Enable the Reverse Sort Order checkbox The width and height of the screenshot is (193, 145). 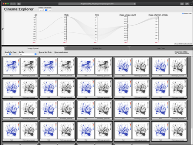(x=40, y=54)
